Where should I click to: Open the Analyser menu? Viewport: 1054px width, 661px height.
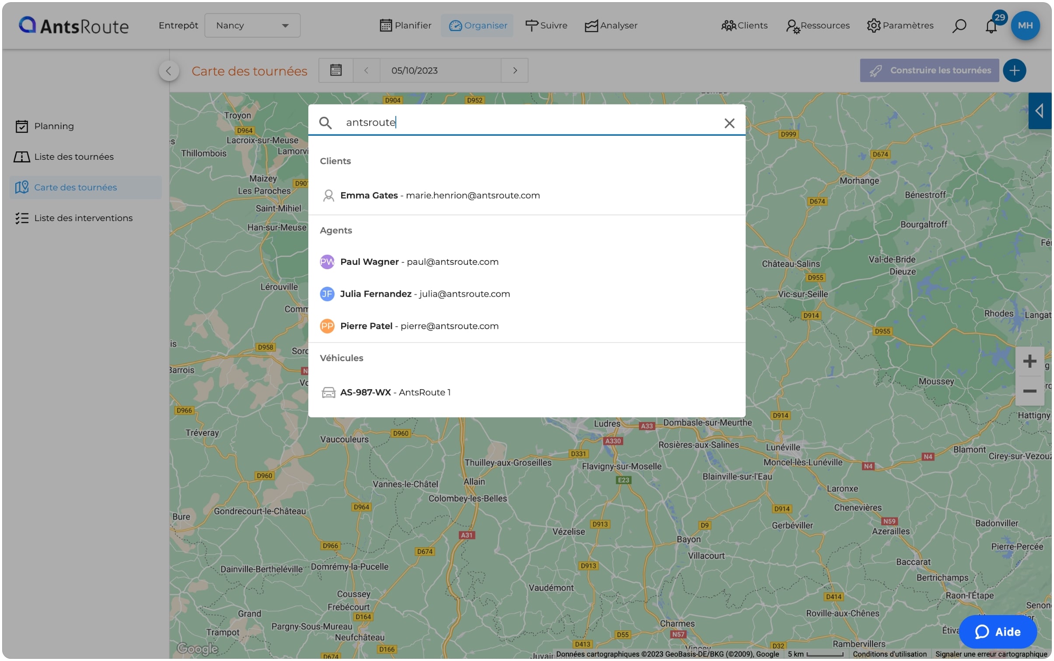coord(611,25)
